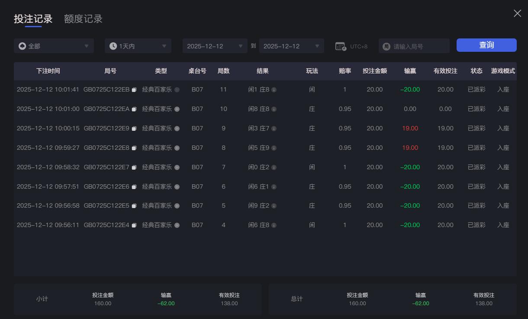The image size is (528, 319).
Task: Open the 全部 game type dropdown
Action: tap(54, 45)
